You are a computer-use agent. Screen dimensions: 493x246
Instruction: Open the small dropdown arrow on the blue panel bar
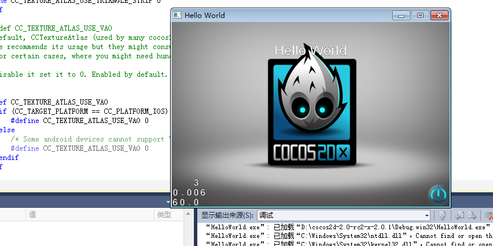[x=168, y=202]
